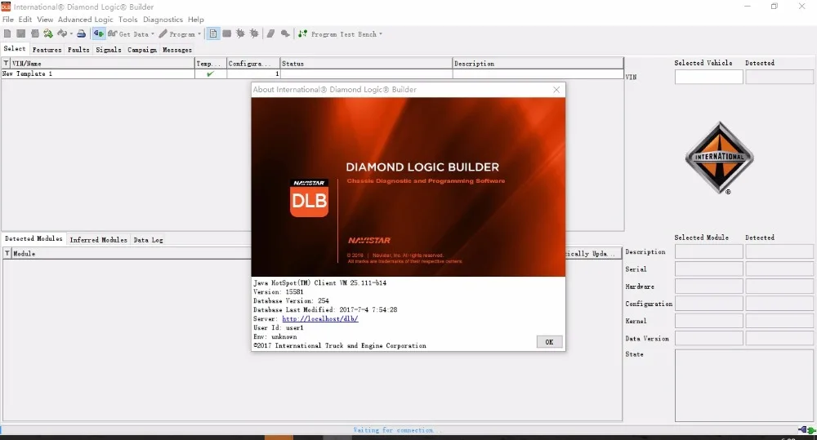Open the File menu
Viewport: 817px width, 440px height.
[x=8, y=20]
